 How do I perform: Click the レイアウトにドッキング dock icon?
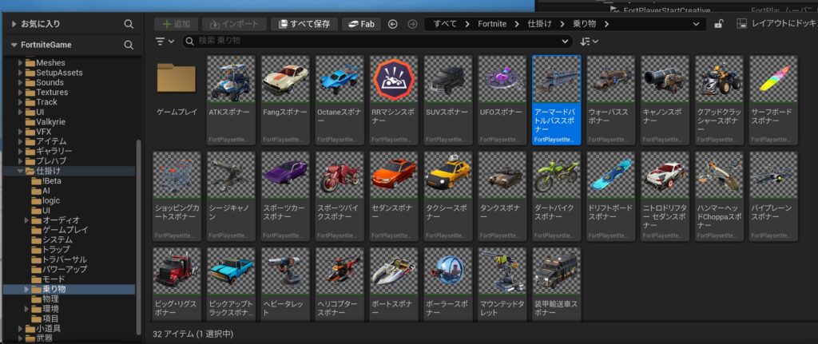pyautogui.click(x=742, y=24)
